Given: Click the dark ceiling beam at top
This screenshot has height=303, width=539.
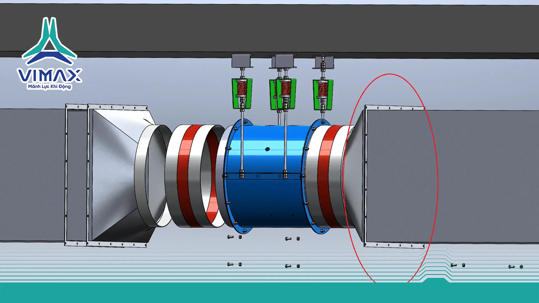Looking at the screenshot, I should coord(269,28).
